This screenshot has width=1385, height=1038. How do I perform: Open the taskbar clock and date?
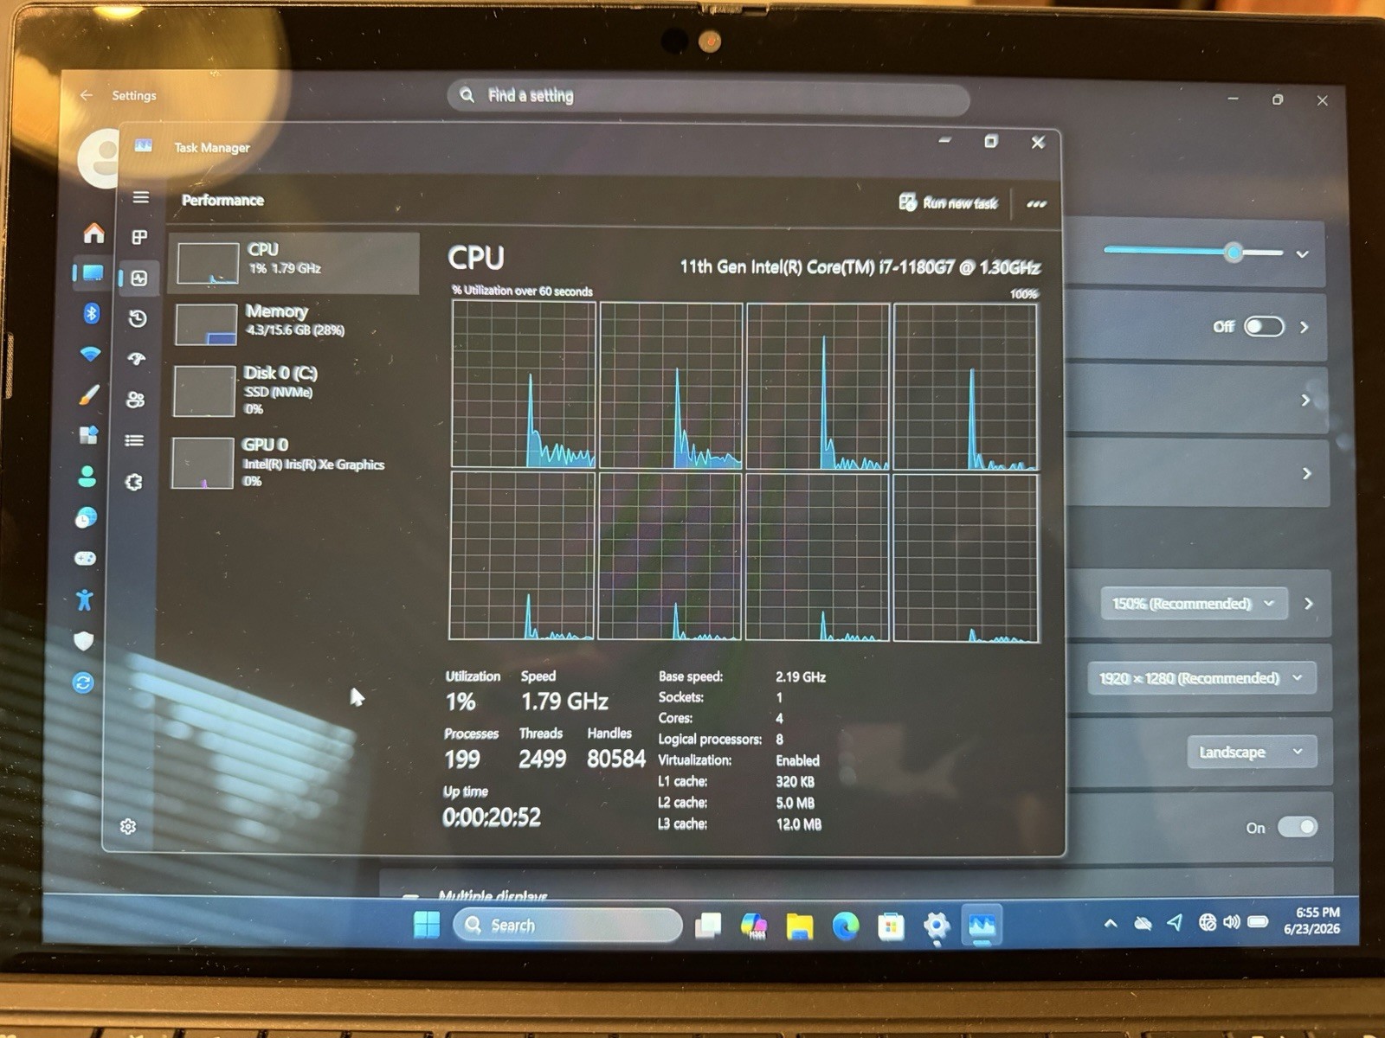pos(1312,920)
